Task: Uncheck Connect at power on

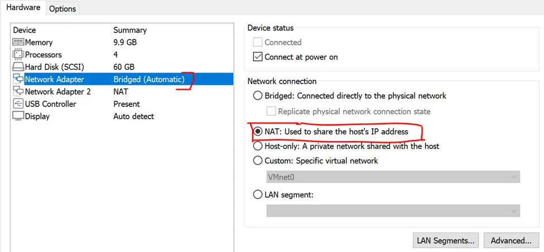Action: pos(257,57)
